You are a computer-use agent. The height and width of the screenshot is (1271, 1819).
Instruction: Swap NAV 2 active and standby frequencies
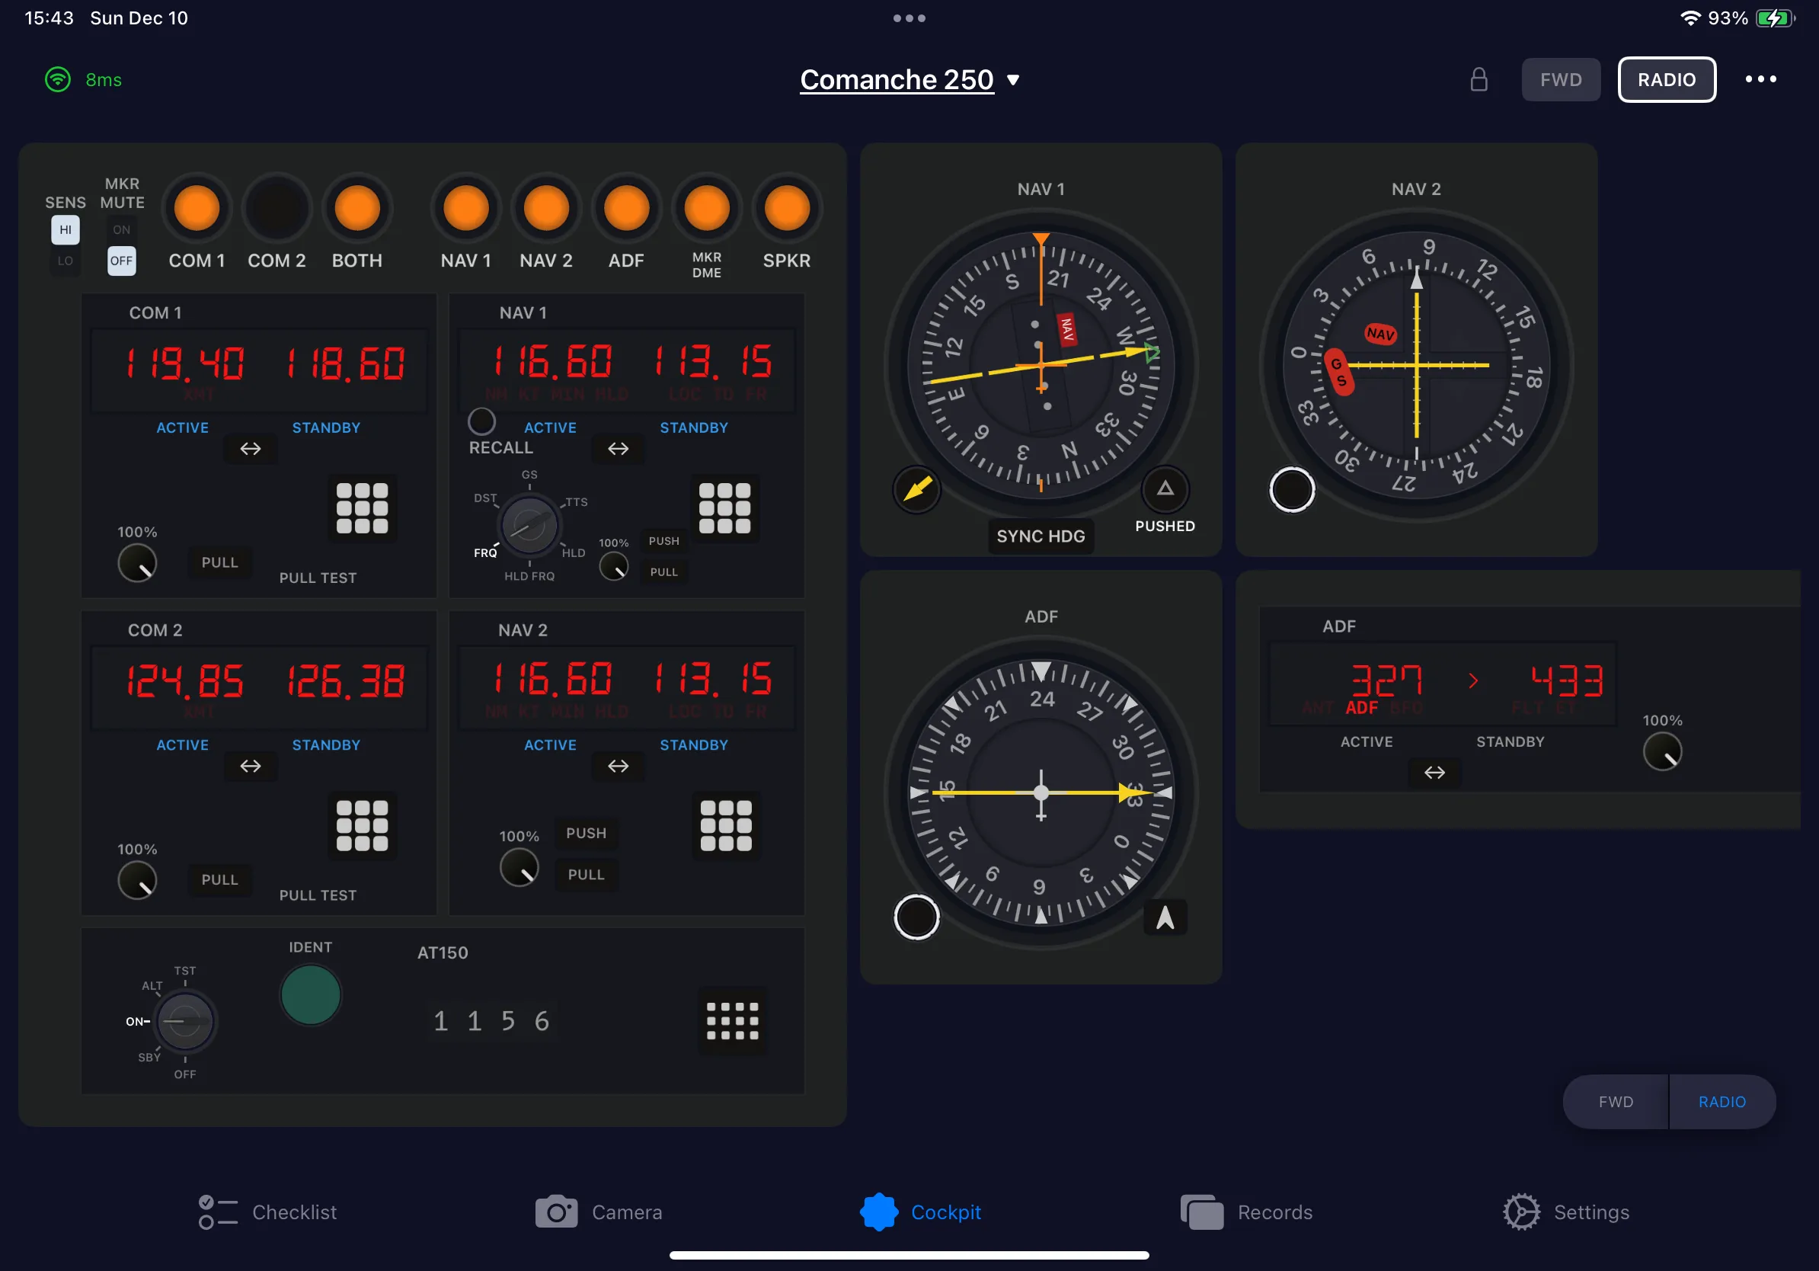point(618,766)
